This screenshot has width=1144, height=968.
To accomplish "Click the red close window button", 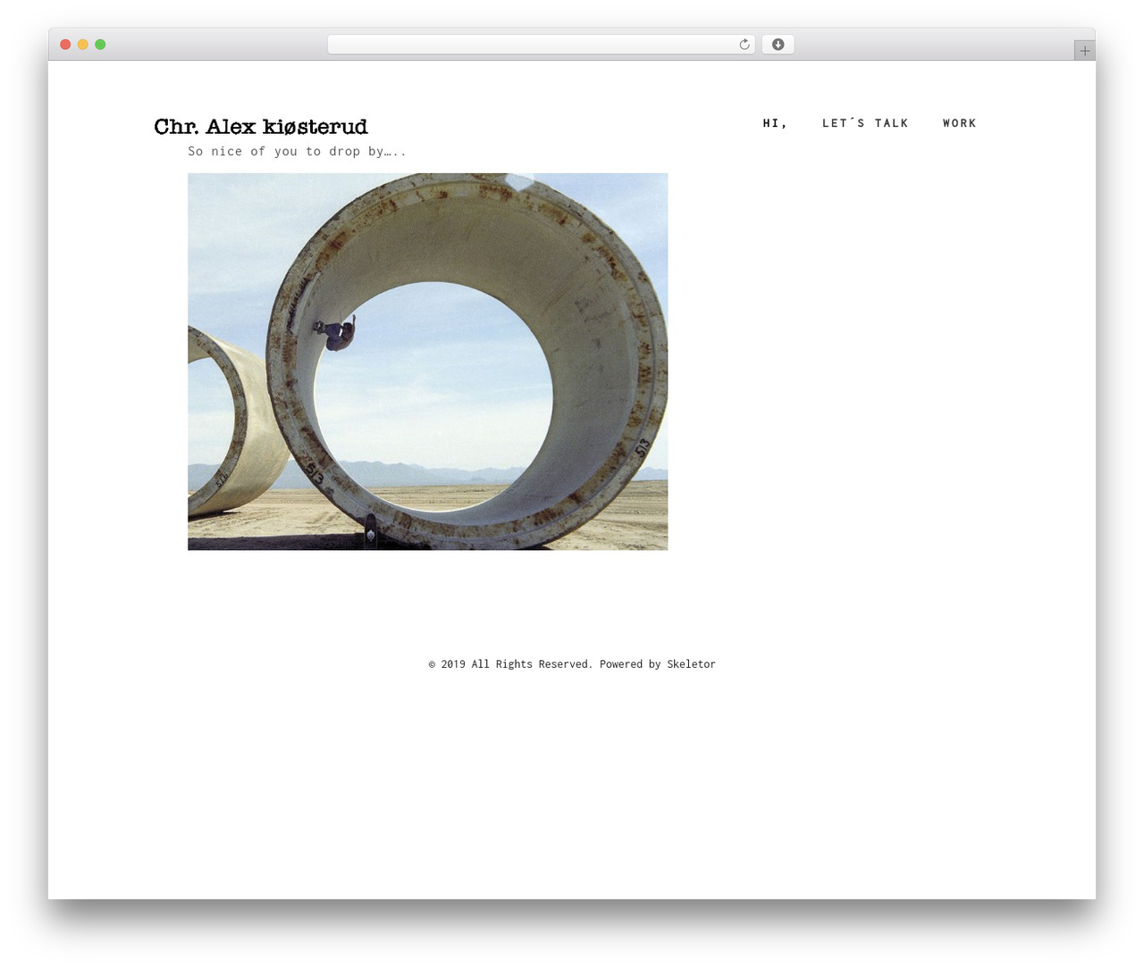I will [x=65, y=45].
